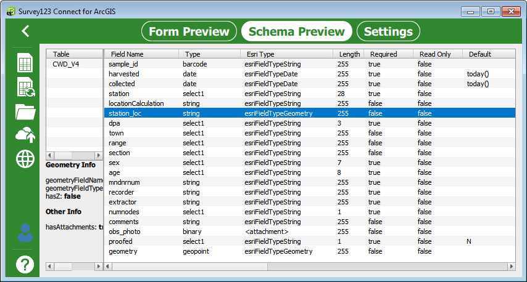Open the Settings tab
The image size is (527, 282).
click(x=388, y=31)
